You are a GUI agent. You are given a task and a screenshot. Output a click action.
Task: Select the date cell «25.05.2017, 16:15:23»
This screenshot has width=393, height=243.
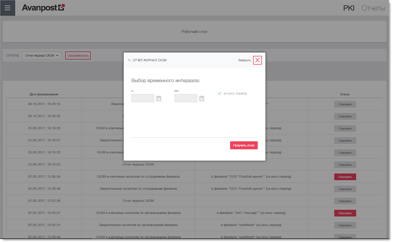44,152
